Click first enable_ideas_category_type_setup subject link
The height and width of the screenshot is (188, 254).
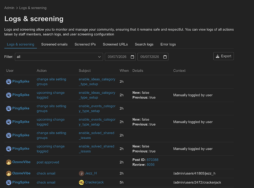[97, 82]
